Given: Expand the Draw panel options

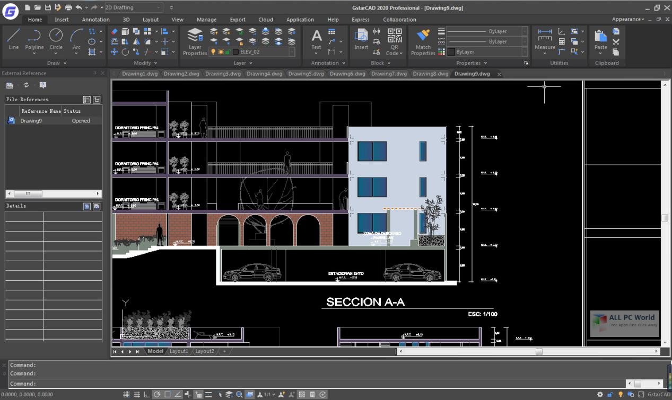Looking at the screenshot, I should coord(65,63).
